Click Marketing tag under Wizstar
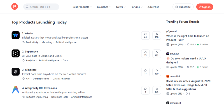Screen dimensions: 224x104 (x=47, y=42)
